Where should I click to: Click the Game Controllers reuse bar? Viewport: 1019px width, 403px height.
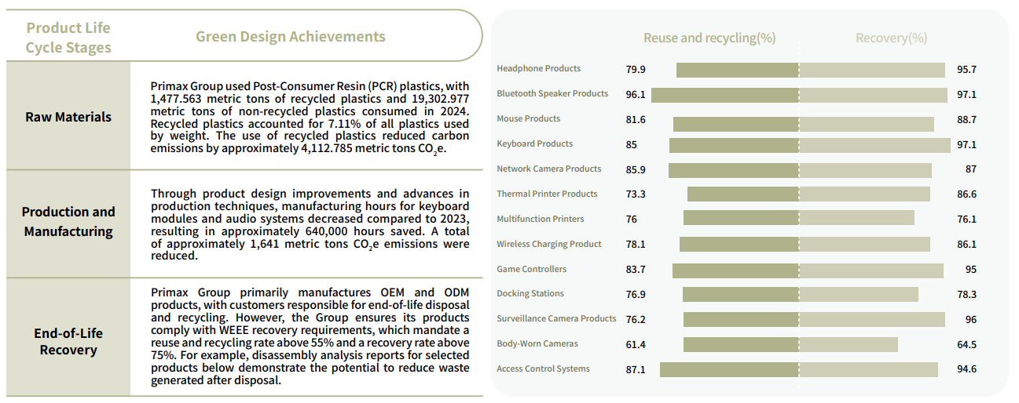[x=735, y=270]
